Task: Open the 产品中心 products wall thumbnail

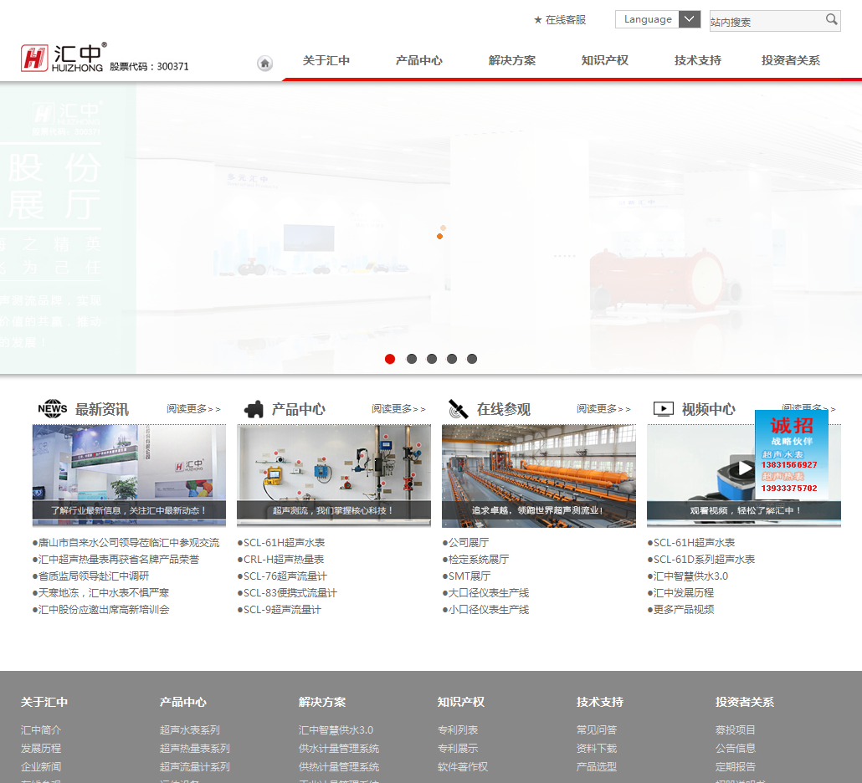Action: [334, 475]
